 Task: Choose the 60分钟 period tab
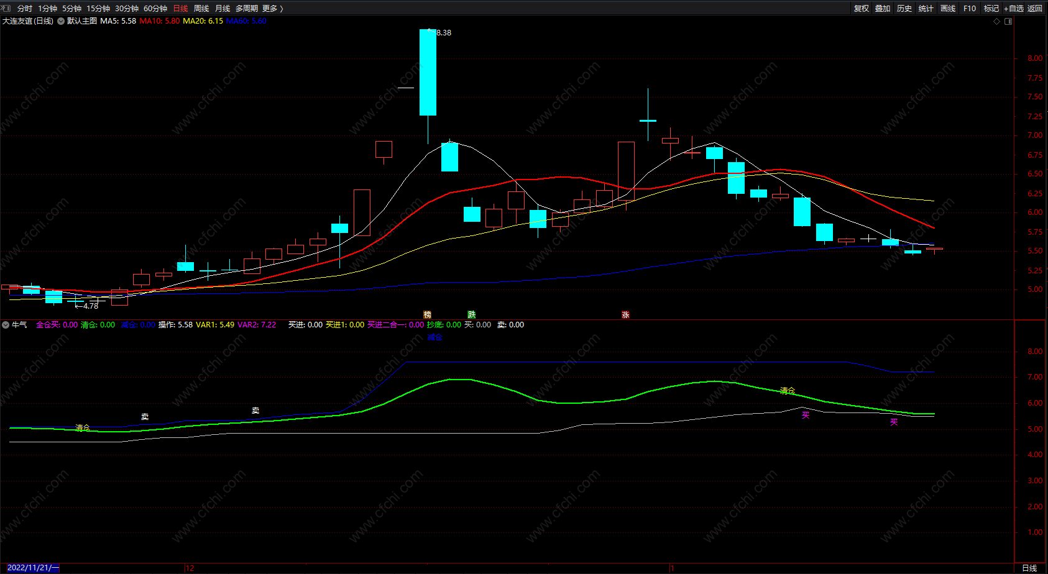pos(155,9)
